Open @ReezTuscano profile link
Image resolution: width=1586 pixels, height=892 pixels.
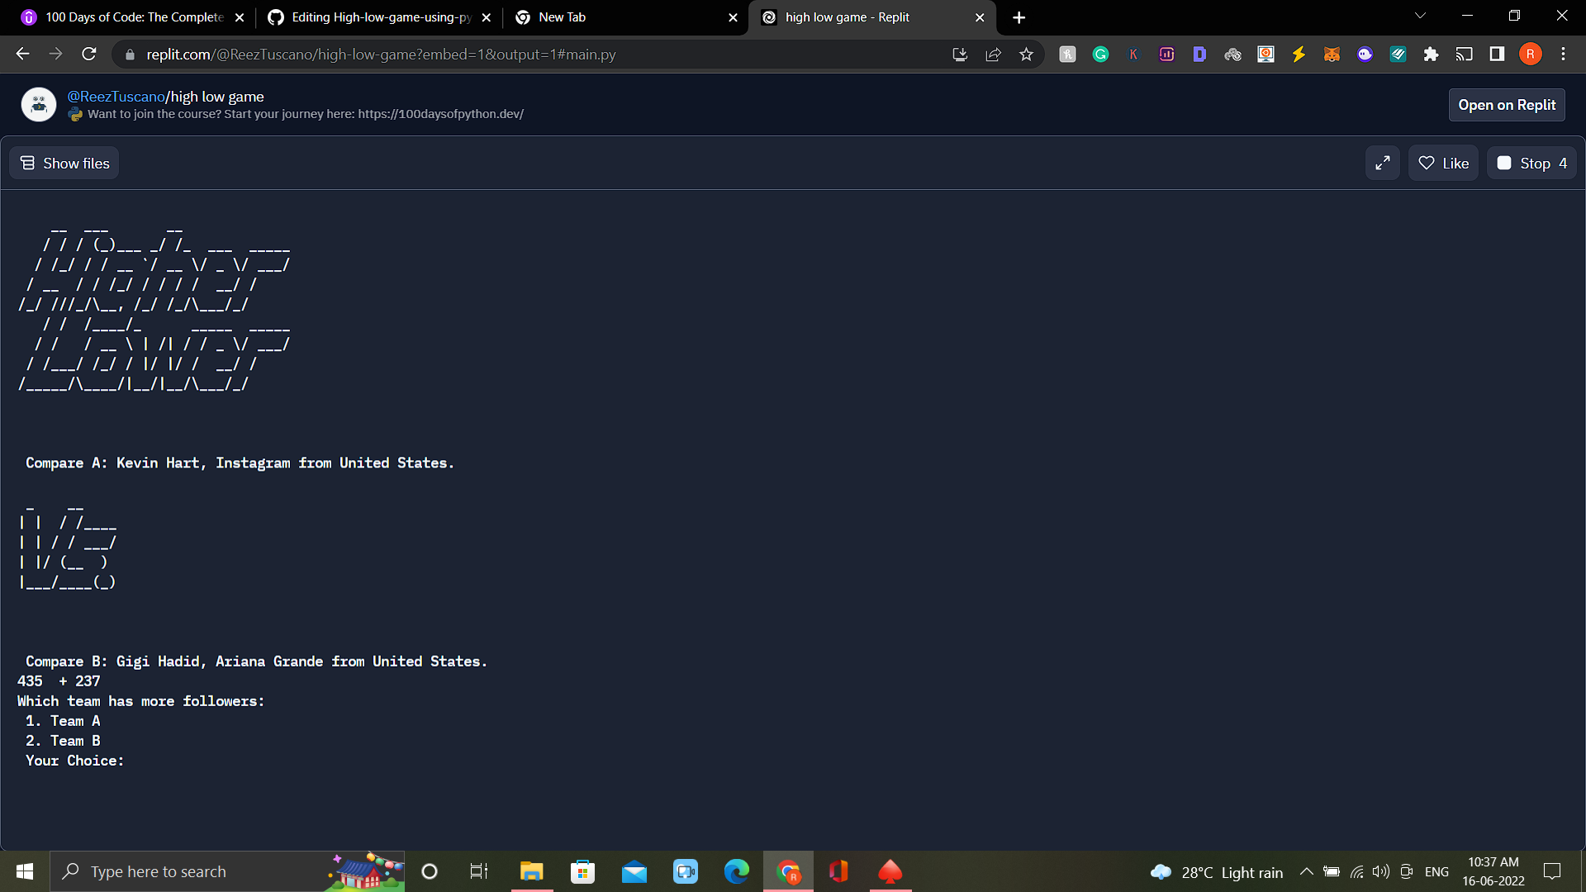pos(116,97)
